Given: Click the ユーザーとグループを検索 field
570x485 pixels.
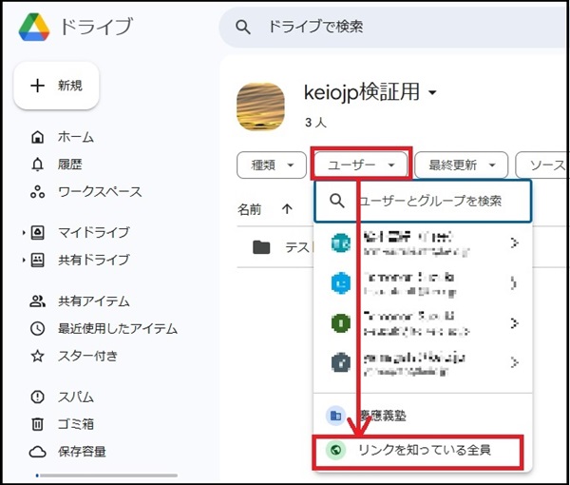Looking at the screenshot, I should (437, 202).
